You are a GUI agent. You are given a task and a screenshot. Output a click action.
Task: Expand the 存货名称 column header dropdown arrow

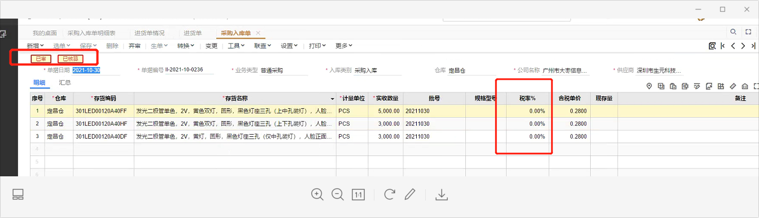(333, 99)
